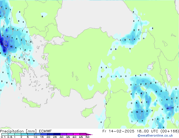Image resolution: width=179 pixels, height=138 pixels.
Task: Click the "0.1" legend scale value
Action: (x=3, y=137)
